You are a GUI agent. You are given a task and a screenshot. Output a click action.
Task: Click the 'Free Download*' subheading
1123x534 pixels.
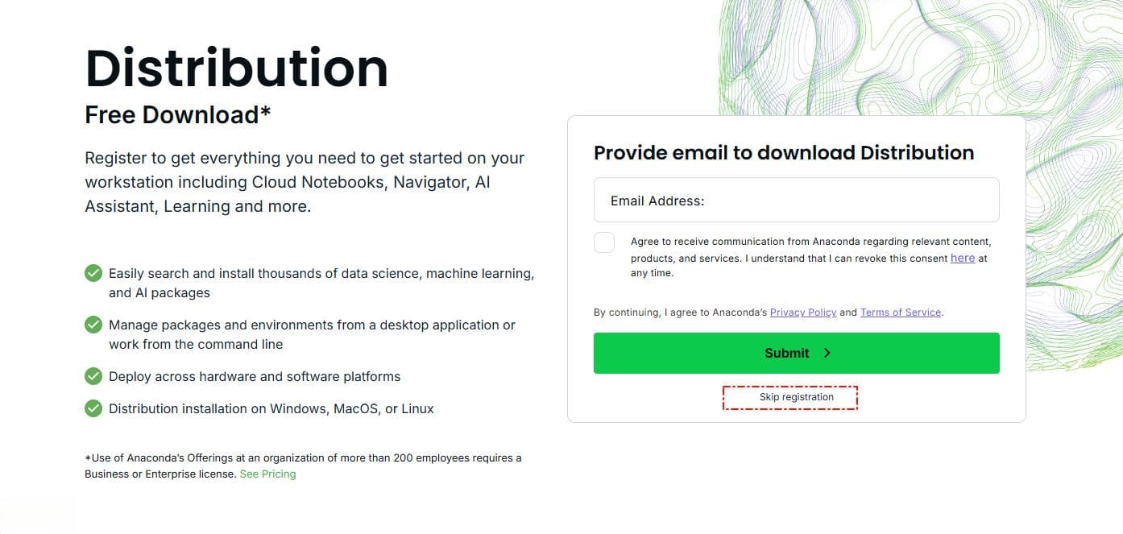click(178, 115)
